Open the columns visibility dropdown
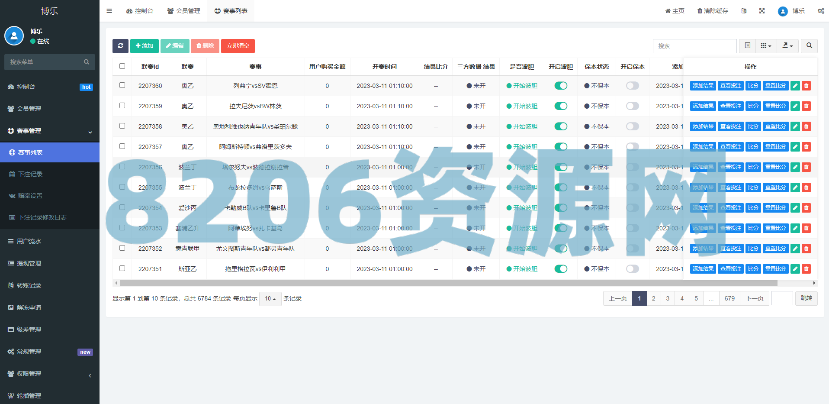This screenshot has width=829, height=404. (x=766, y=46)
